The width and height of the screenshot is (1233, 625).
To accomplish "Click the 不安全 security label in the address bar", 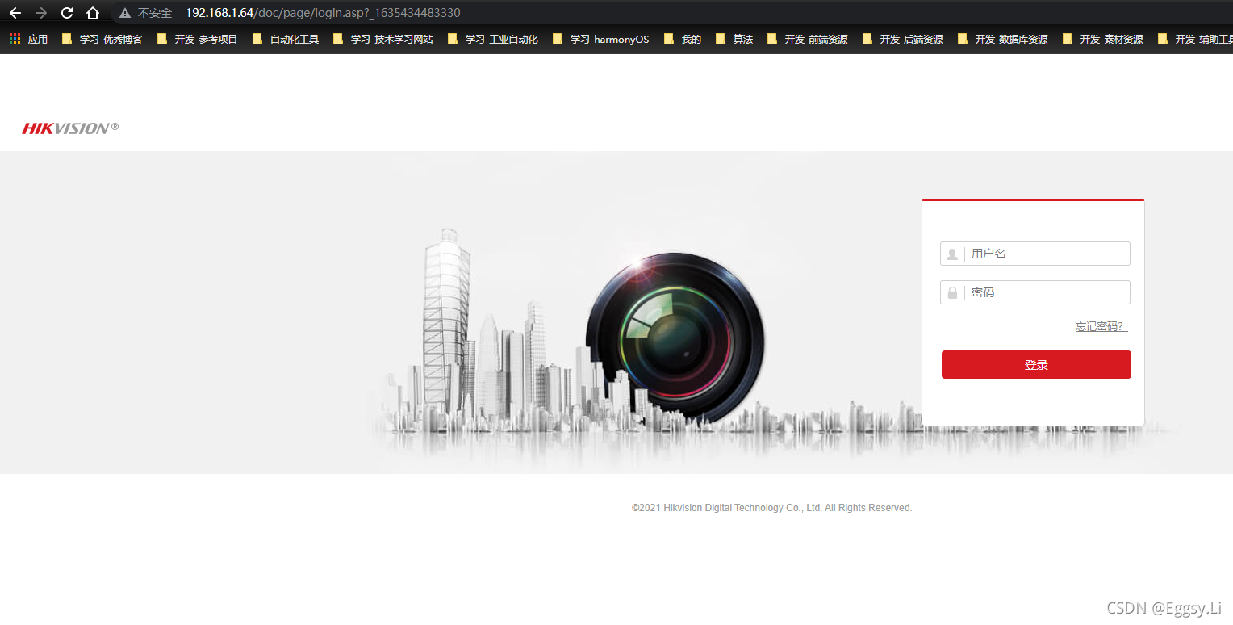I will click(x=155, y=13).
